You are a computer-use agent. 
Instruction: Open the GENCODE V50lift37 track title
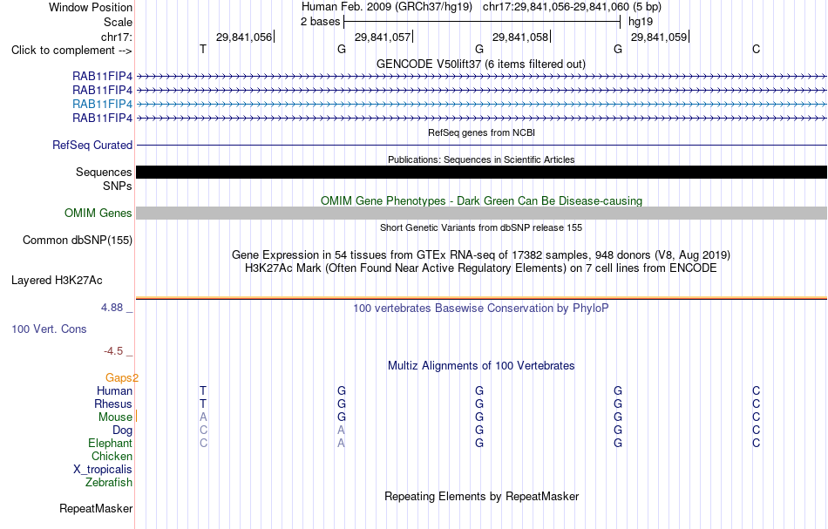tap(481, 64)
